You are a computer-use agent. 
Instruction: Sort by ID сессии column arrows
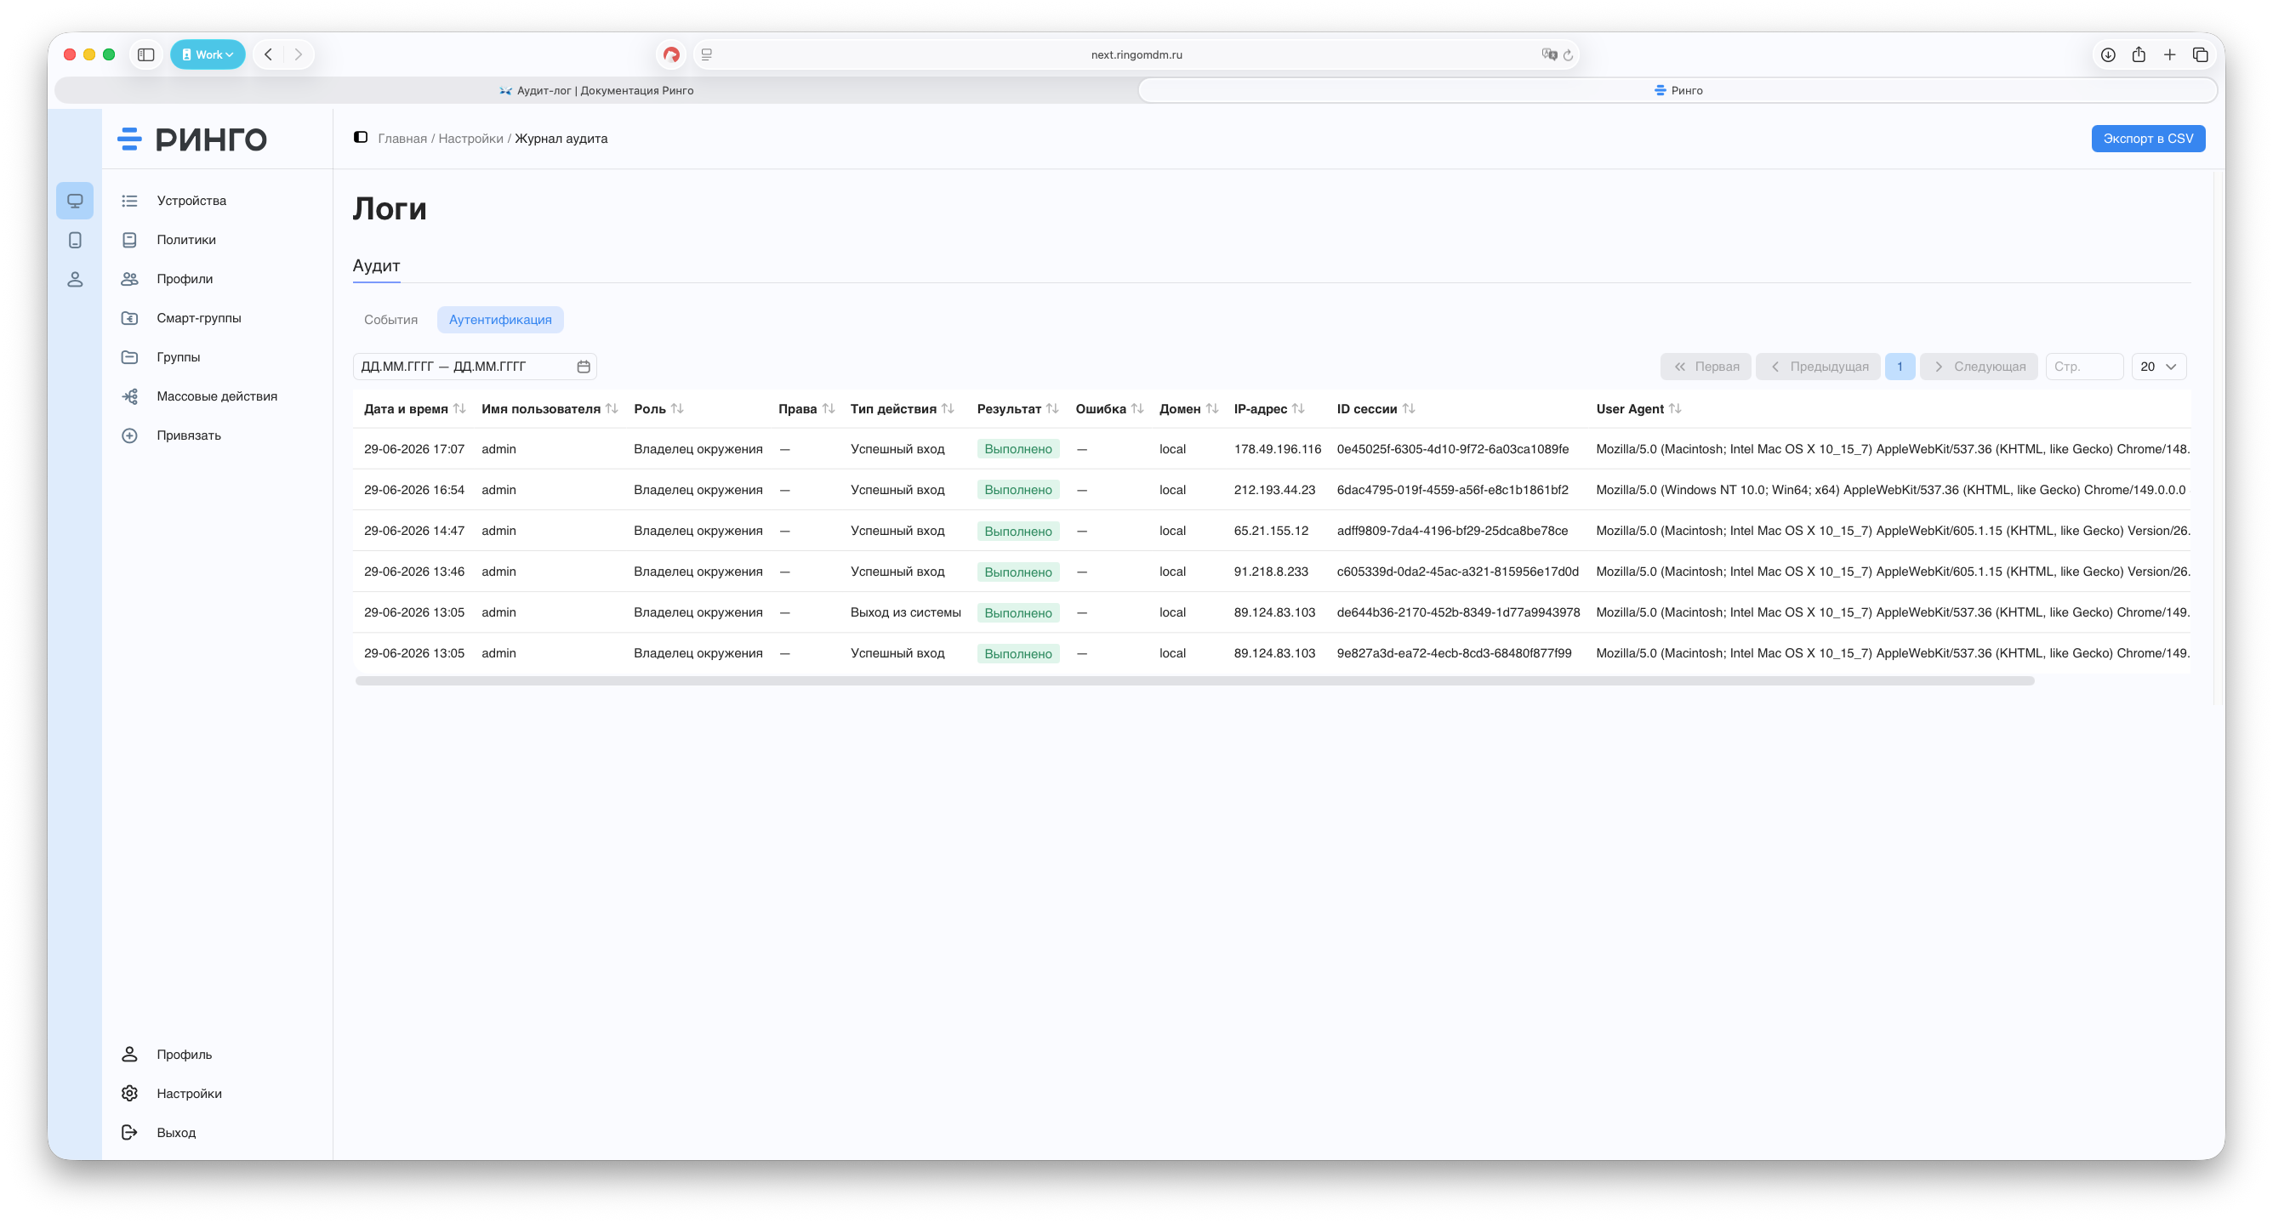pos(1408,408)
